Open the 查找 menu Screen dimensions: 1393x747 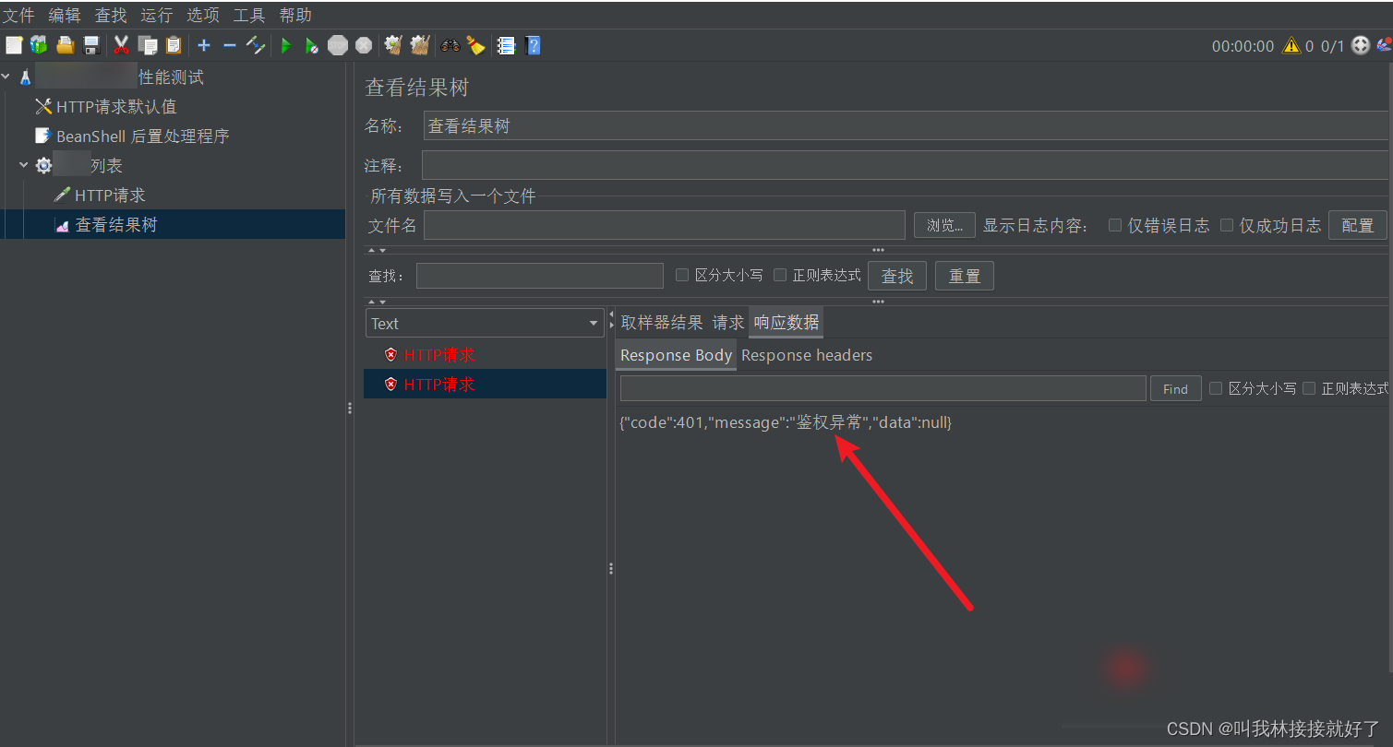point(111,15)
